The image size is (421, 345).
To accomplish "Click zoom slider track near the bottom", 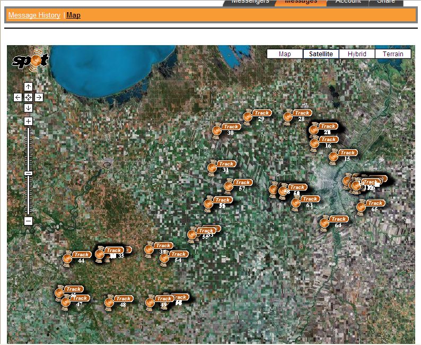I will click(28, 211).
